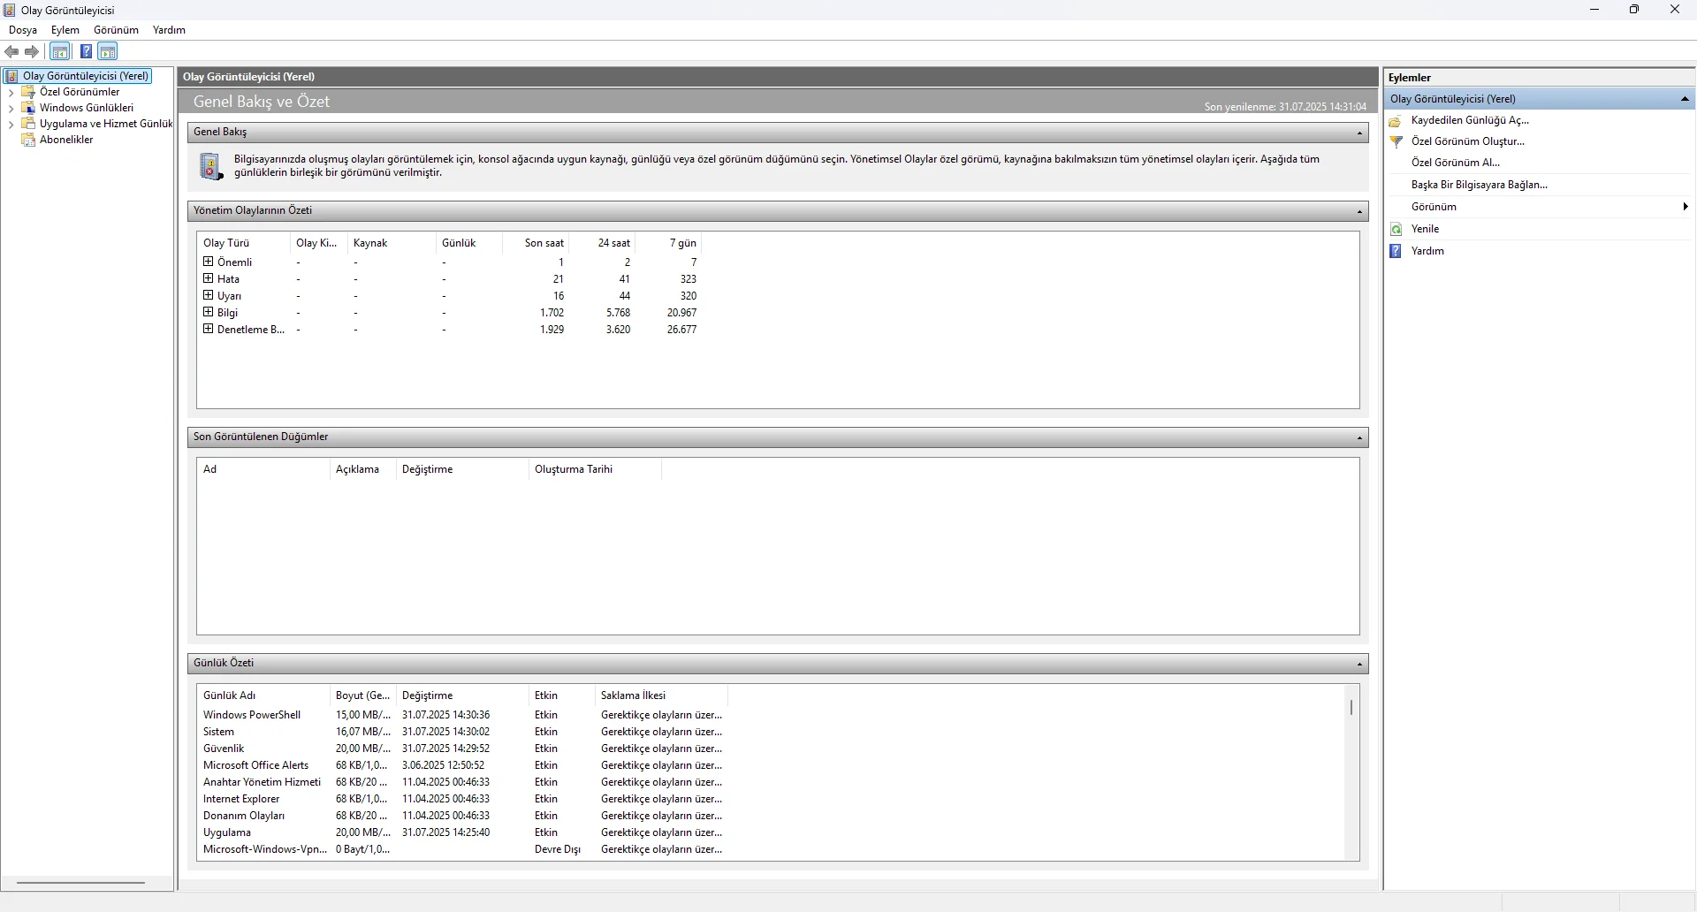
Task: Open the Görünüm menu in the menu bar
Action: click(117, 30)
